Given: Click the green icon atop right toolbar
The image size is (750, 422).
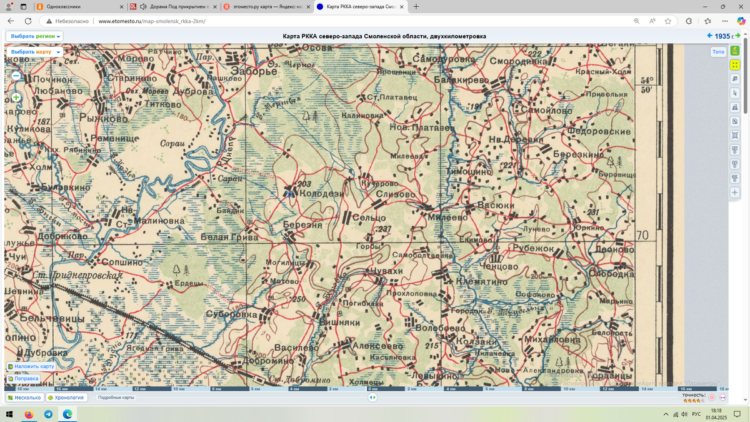Looking at the screenshot, I should 735,51.
